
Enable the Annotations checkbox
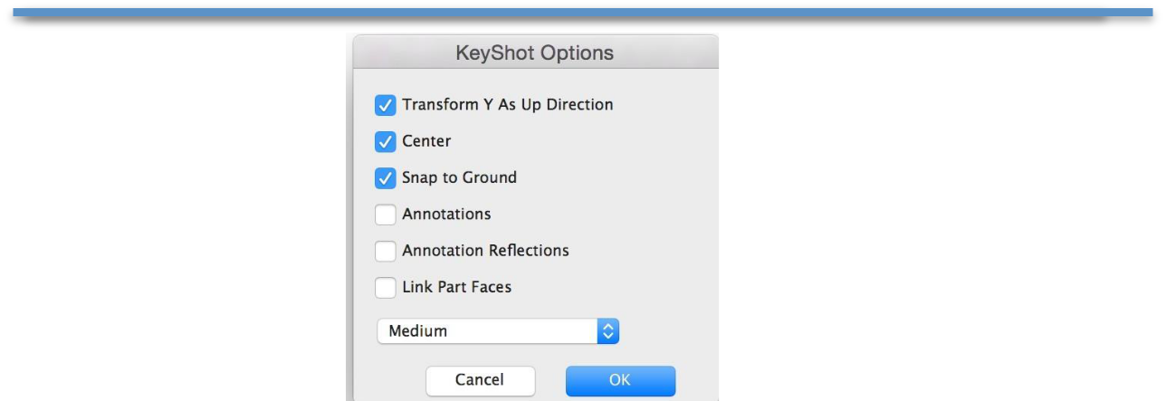click(x=386, y=215)
